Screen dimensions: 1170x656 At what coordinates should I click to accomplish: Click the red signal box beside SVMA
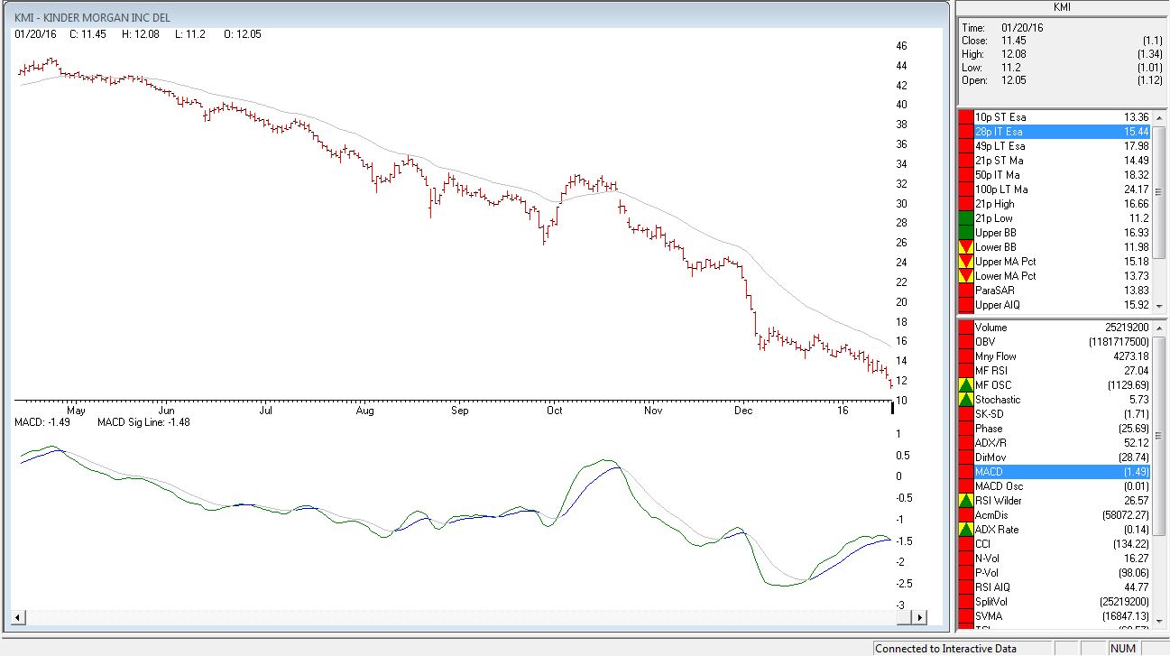pos(966,616)
